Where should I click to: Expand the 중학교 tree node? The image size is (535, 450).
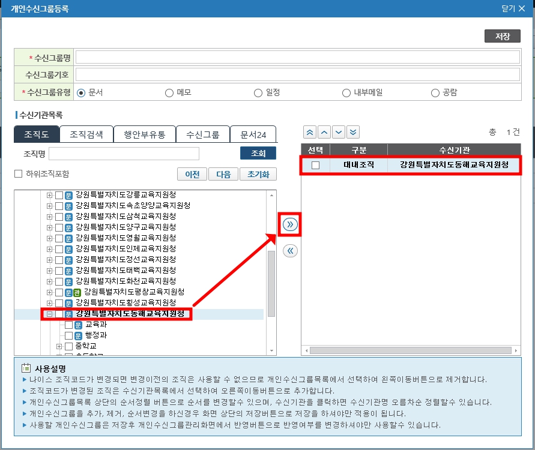(x=59, y=346)
